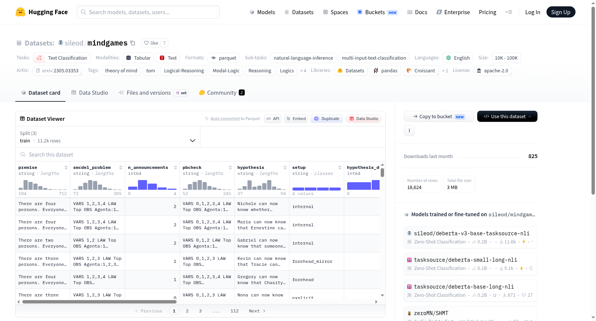Focus the Search this dataset field
596x321 pixels.
pos(200,154)
